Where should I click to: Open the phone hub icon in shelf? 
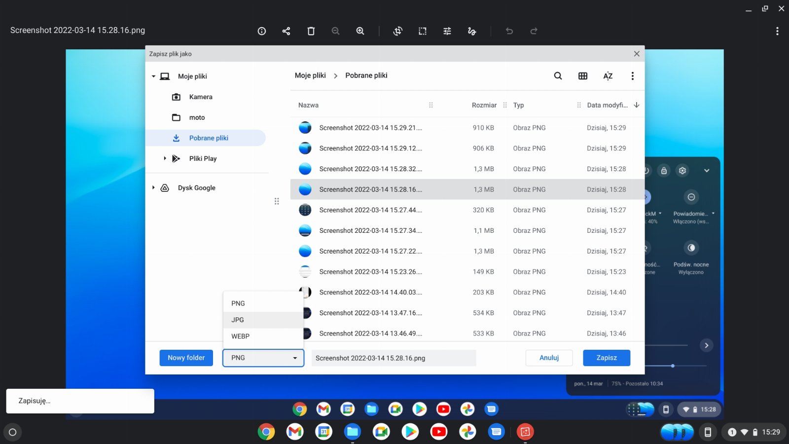point(708,432)
